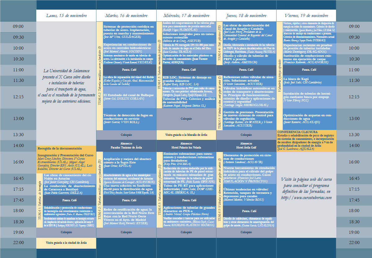Viewport: 372px width, 258px height.
Task: Click the 'Macizos de anclaje' session
Action: coord(309,37)
